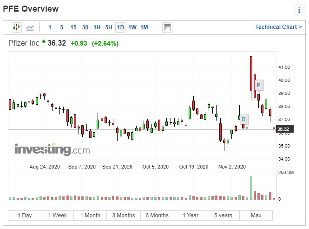Click the Sep 7, 2020 date label
The width and height of the screenshot is (309, 229).
pos(82,167)
